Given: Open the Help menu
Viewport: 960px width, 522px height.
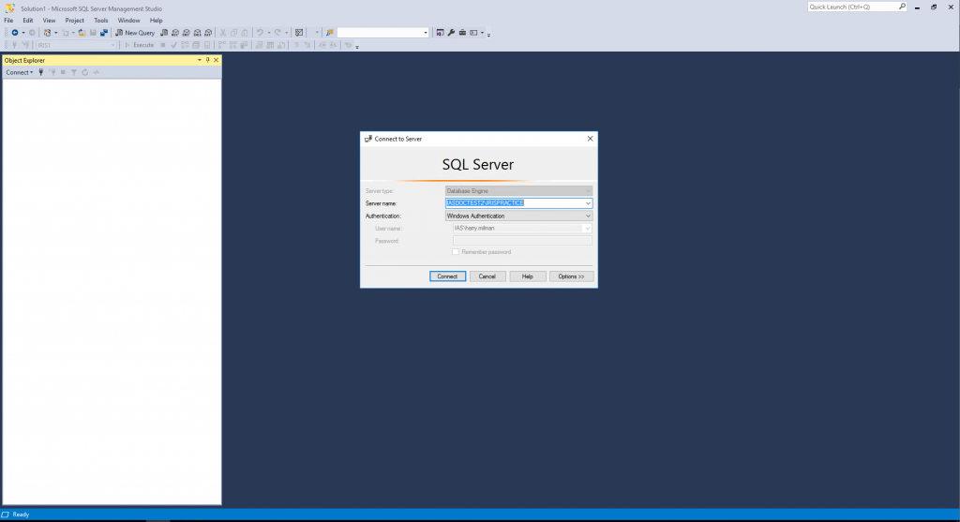Looking at the screenshot, I should [157, 21].
